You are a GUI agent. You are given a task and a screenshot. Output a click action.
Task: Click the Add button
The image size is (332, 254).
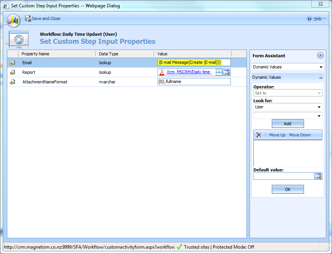pos(288,123)
